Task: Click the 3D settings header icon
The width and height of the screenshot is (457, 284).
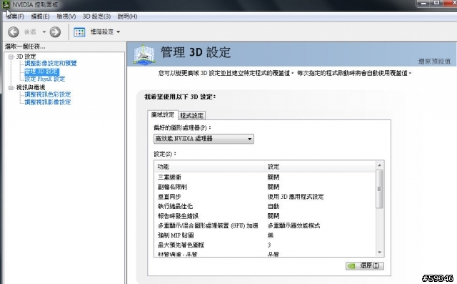Action: [x=144, y=54]
